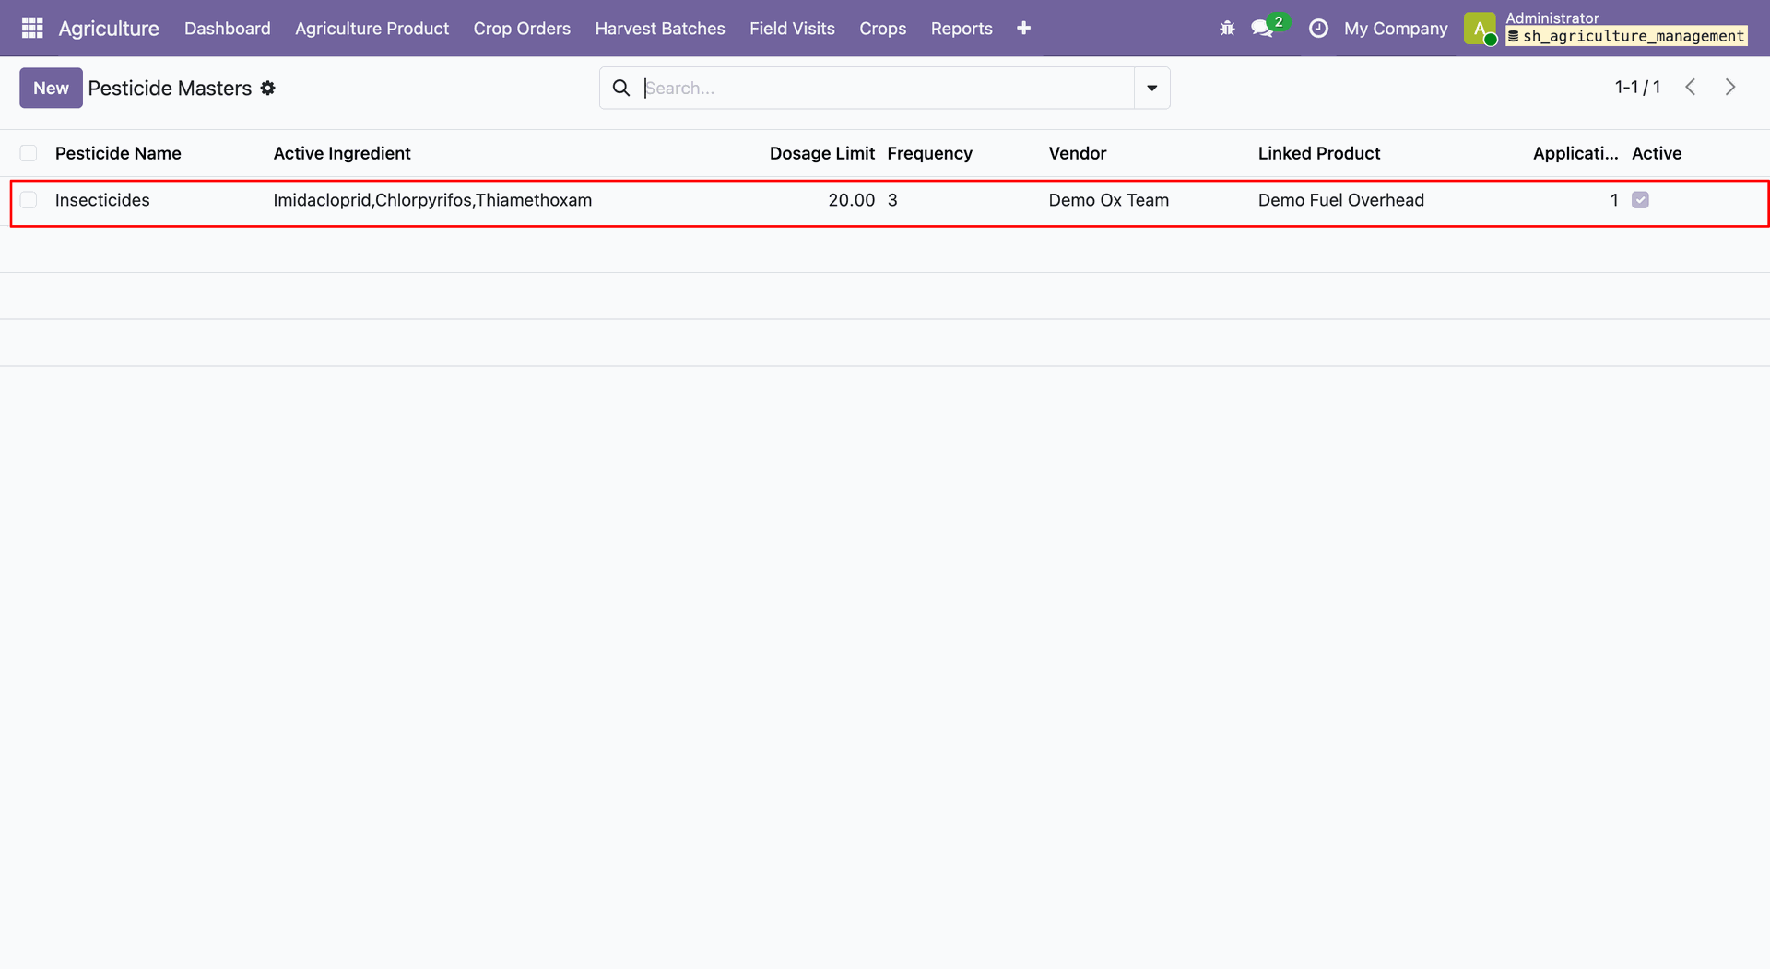Image resolution: width=1770 pixels, height=969 pixels.
Task: Open the conversations chat icon
Action: tap(1262, 28)
